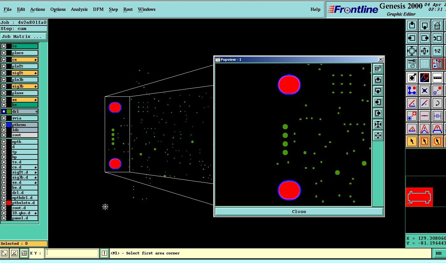Click the pan down icon in main toolbar
The width and height of the screenshot is (446, 263).
[425, 25]
